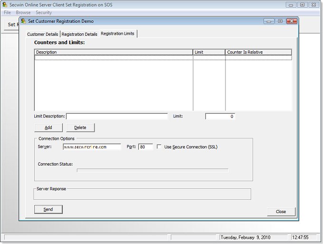
Task: Click the Connection Status progress bar
Action: tap(152, 170)
